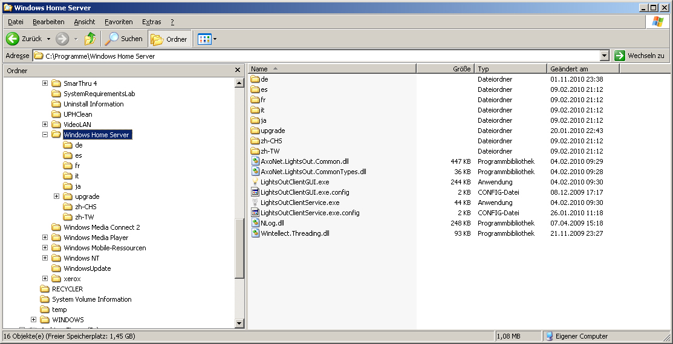Open the Ansicht menu
The height and width of the screenshot is (344, 673).
[x=85, y=22]
